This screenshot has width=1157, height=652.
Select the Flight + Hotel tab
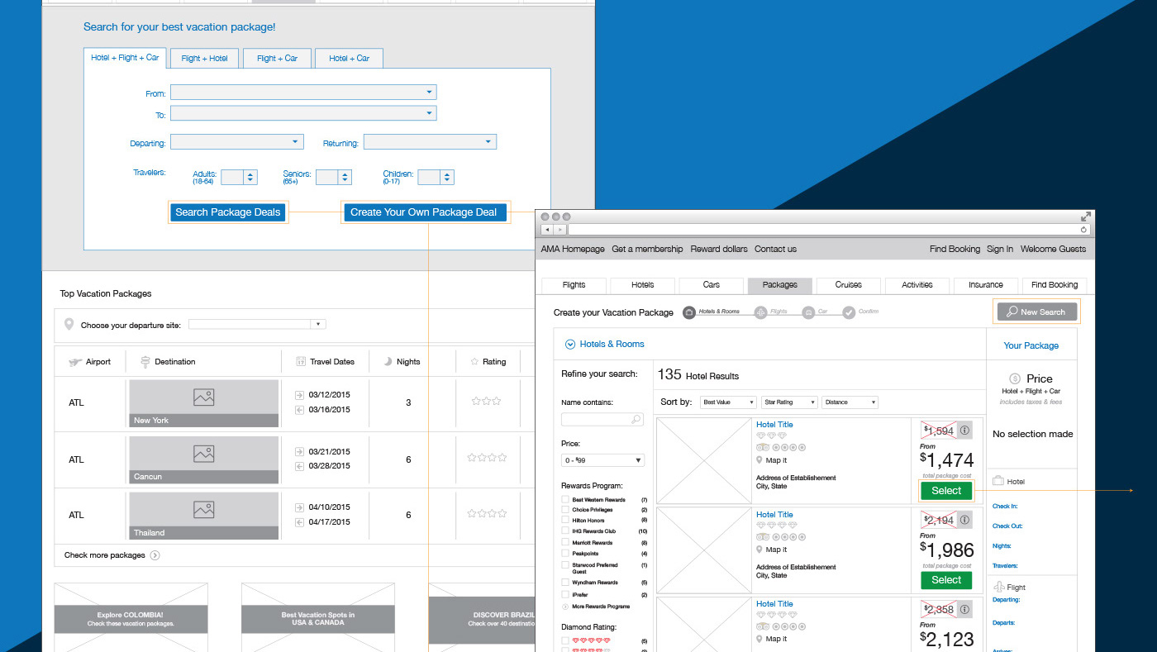205,58
